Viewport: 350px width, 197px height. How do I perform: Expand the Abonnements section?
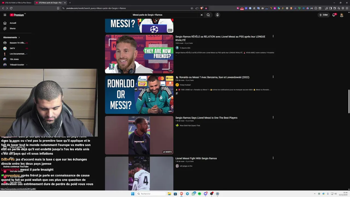click(11, 37)
